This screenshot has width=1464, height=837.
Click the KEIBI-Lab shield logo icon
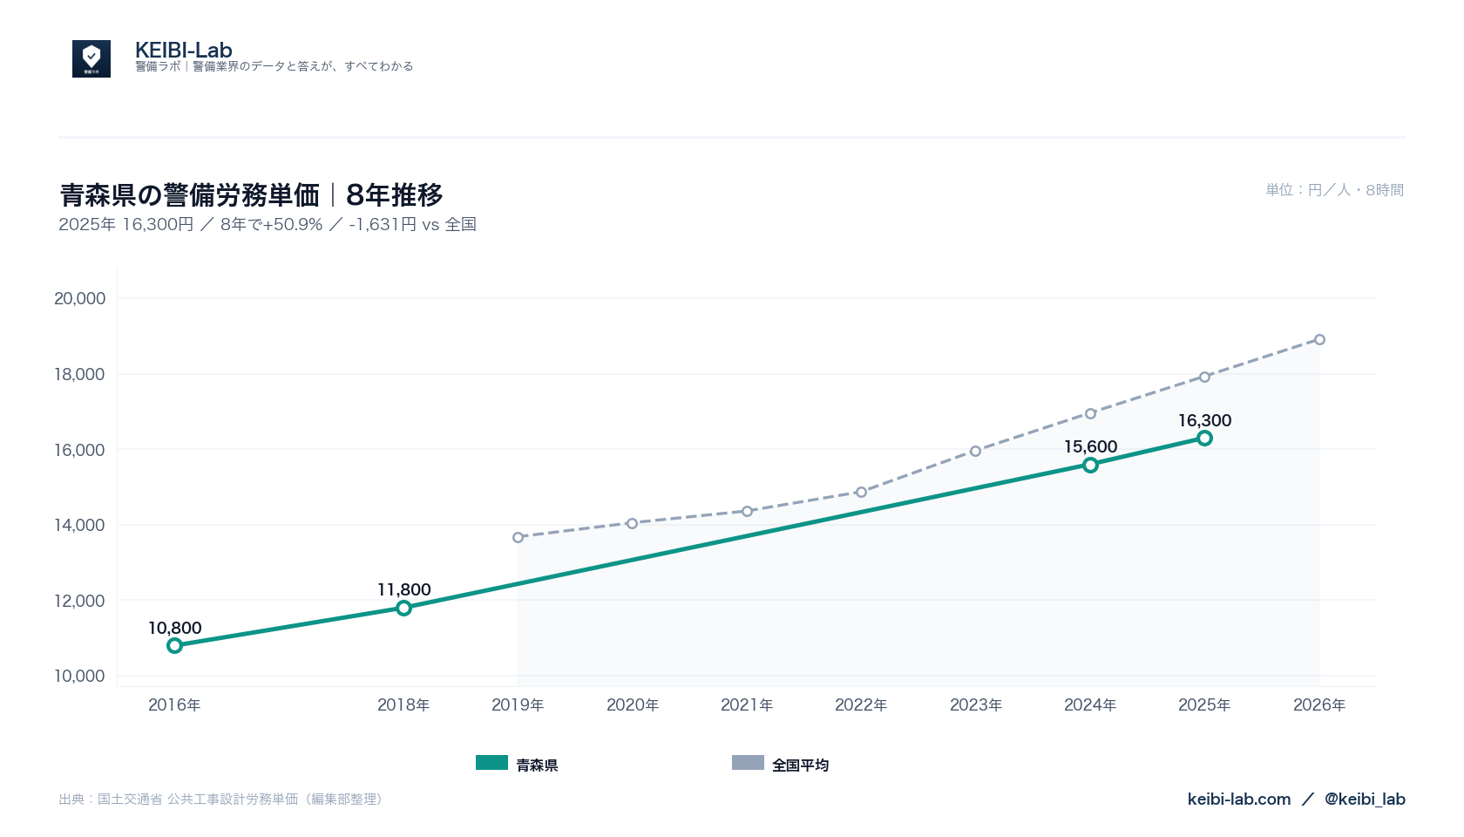91,58
